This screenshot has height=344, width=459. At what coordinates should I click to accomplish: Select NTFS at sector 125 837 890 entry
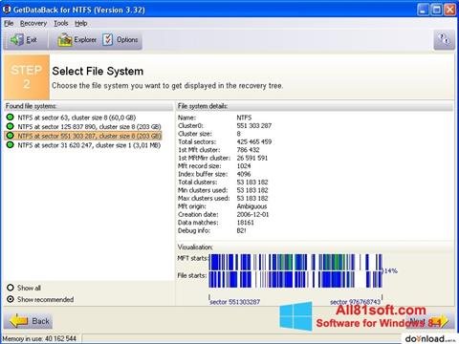tap(89, 126)
